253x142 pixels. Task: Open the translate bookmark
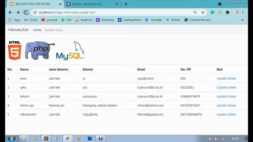153,20
